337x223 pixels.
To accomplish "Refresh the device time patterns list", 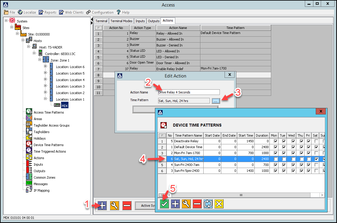I will [208, 203].
